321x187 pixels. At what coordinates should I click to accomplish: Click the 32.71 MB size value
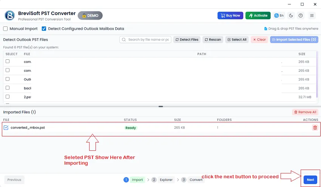click(305, 97)
